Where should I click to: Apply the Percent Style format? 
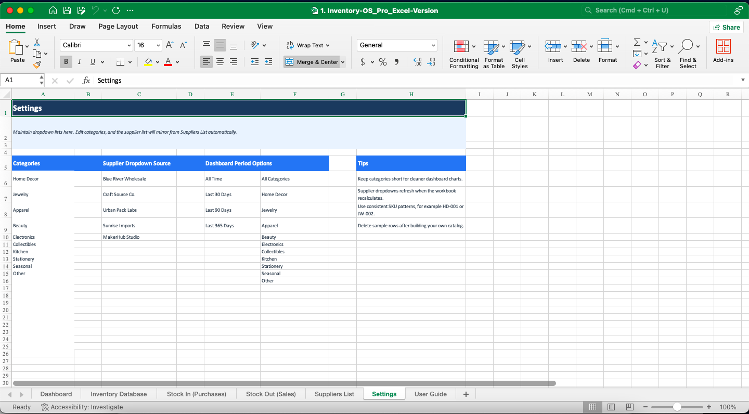coord(382,62)
